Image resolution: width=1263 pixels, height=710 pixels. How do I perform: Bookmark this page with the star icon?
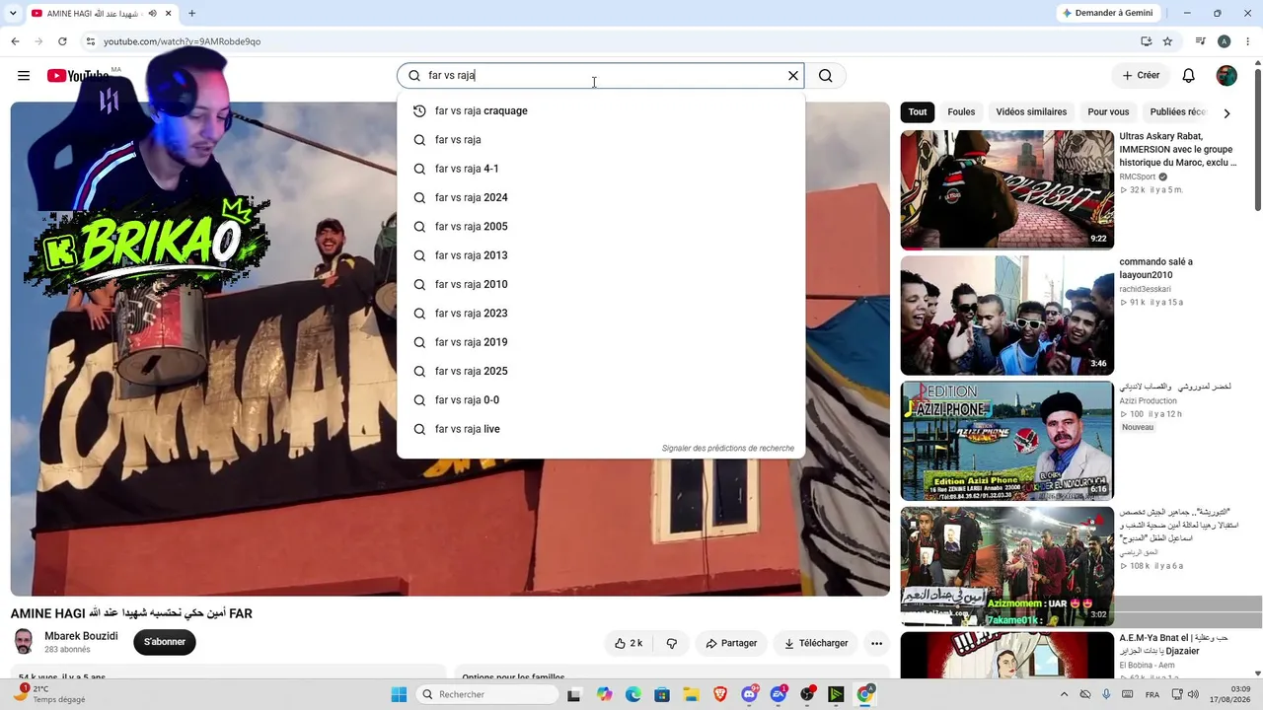1167,41
